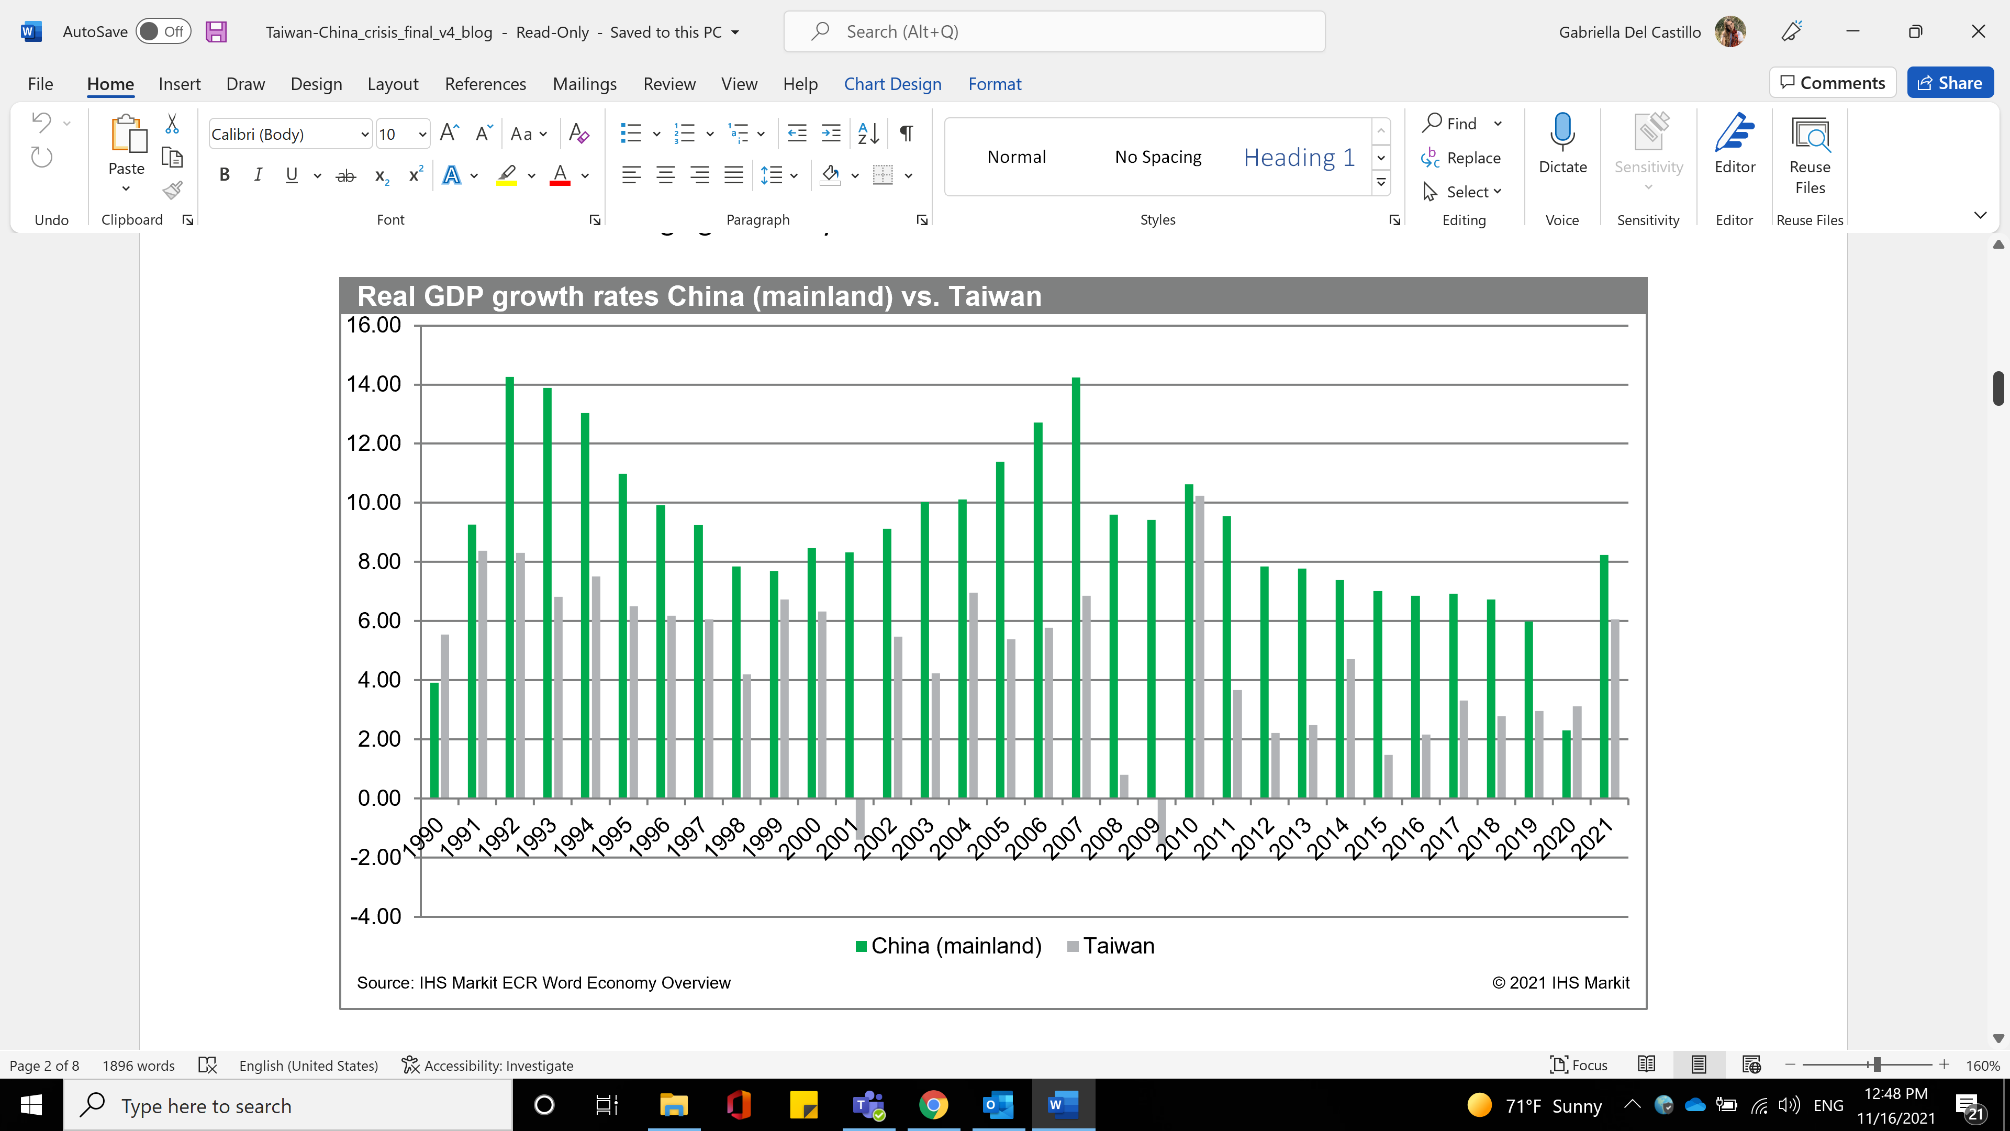Click the Save icon in title bar
This screenshot has height=1131, width=2010.
coord(216,32)
